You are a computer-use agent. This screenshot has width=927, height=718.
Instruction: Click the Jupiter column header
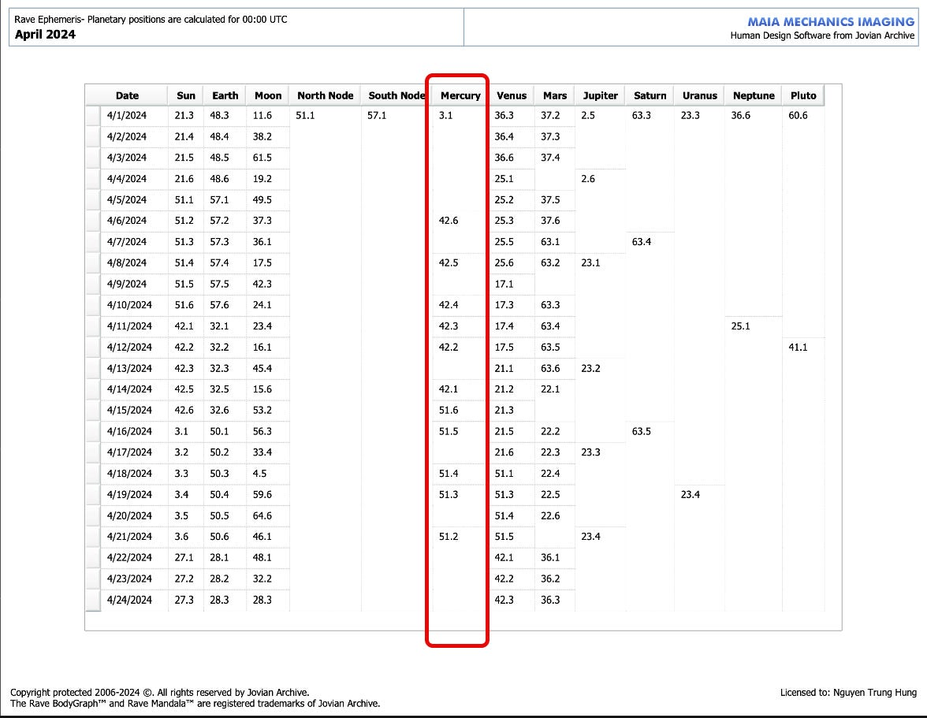[x=600, y=95]
